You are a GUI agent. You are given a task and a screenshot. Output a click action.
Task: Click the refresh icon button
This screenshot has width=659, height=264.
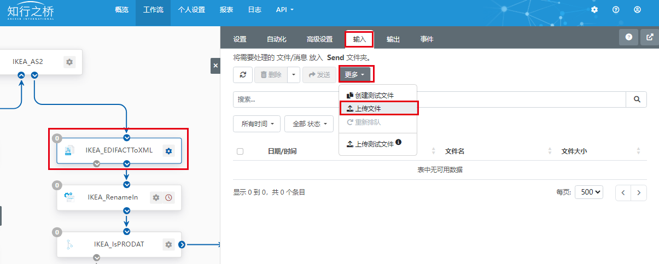[x=243, y=75]
